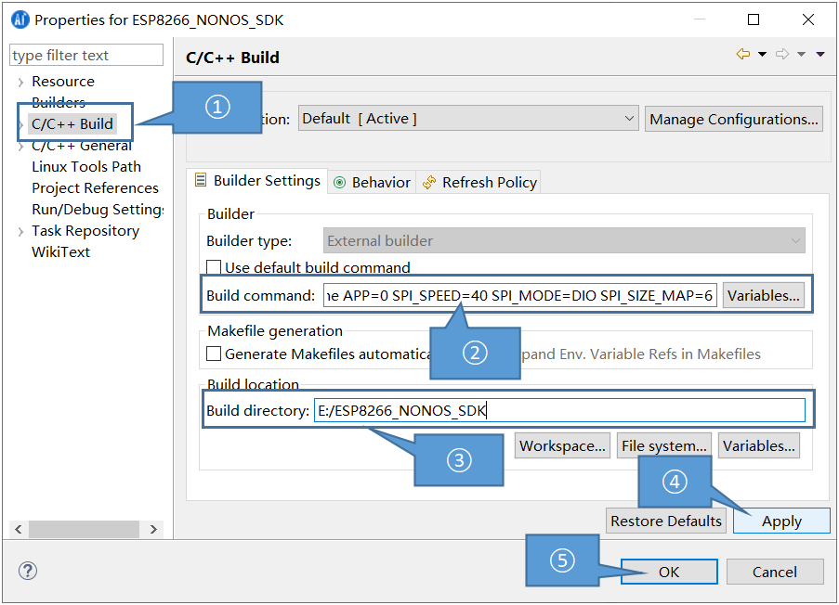Click the Refresh Policy tab icon

coord(429,183)
